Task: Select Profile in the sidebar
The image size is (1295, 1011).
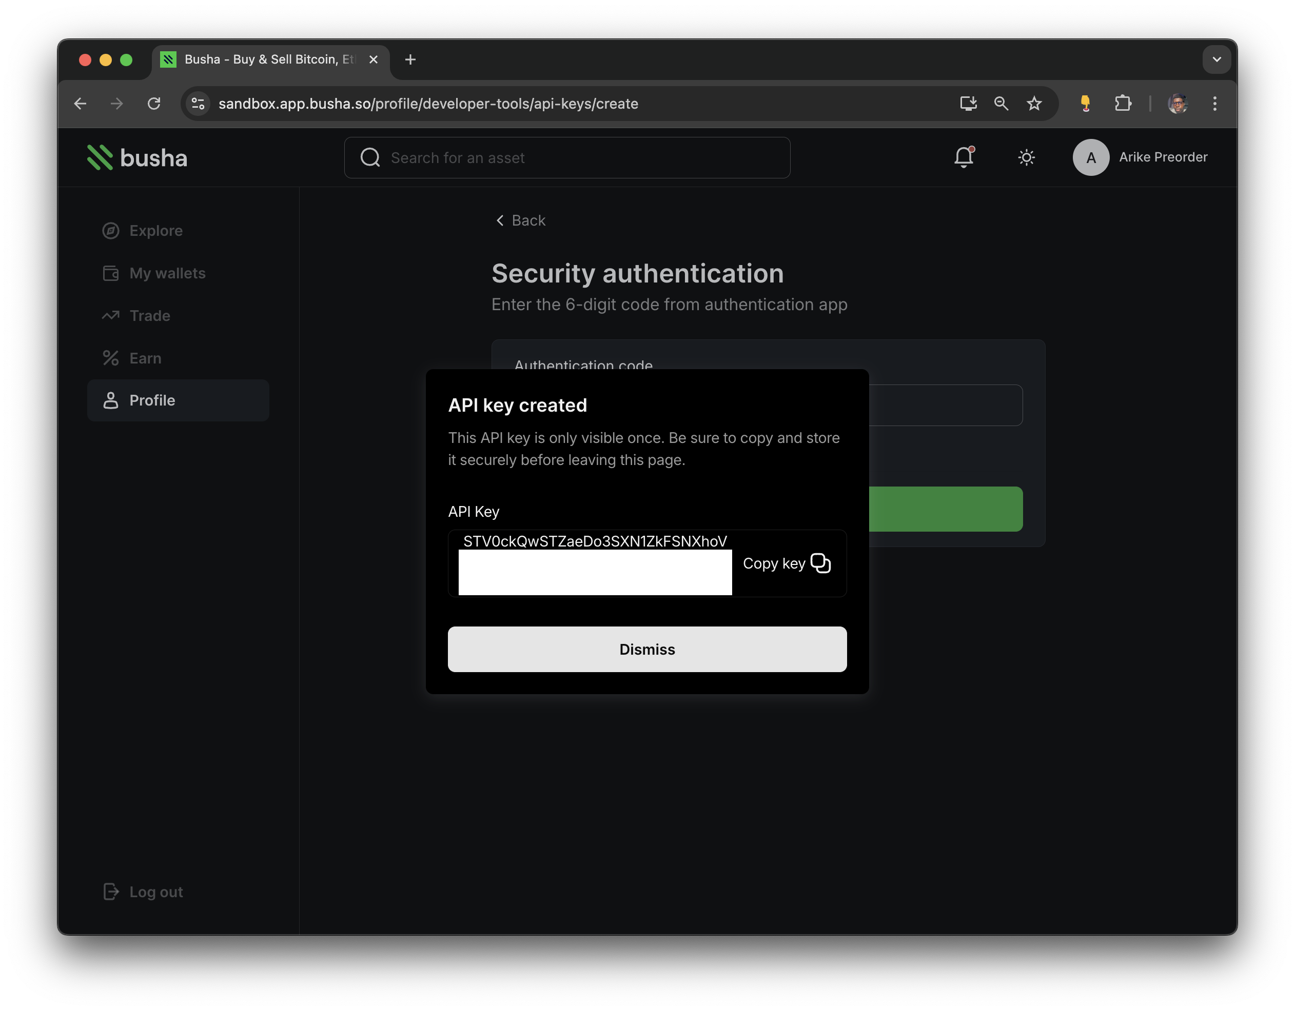Action: coord(152,400)
